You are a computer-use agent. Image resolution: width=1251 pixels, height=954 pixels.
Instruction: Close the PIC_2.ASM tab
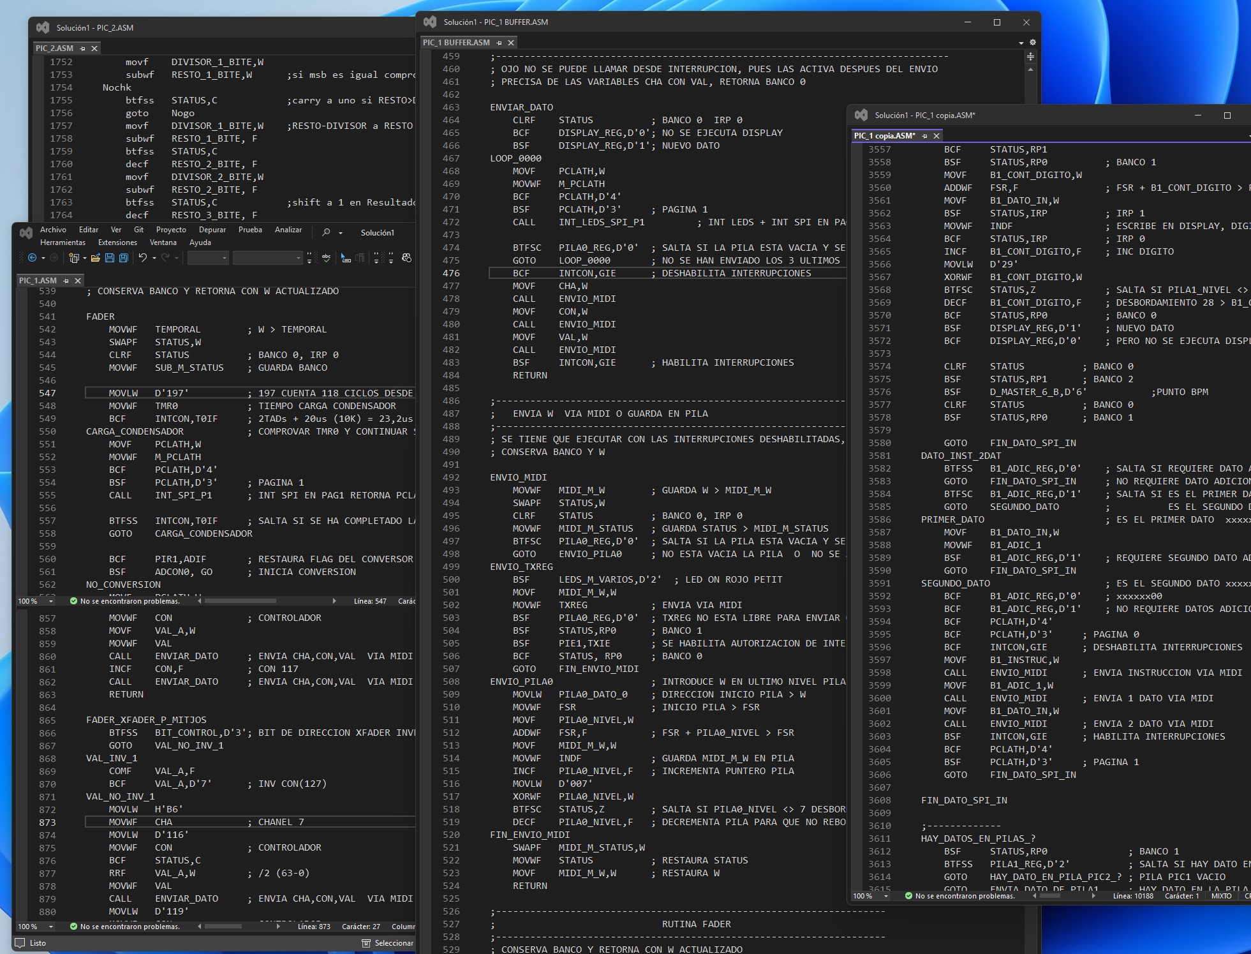coord(94,48)
